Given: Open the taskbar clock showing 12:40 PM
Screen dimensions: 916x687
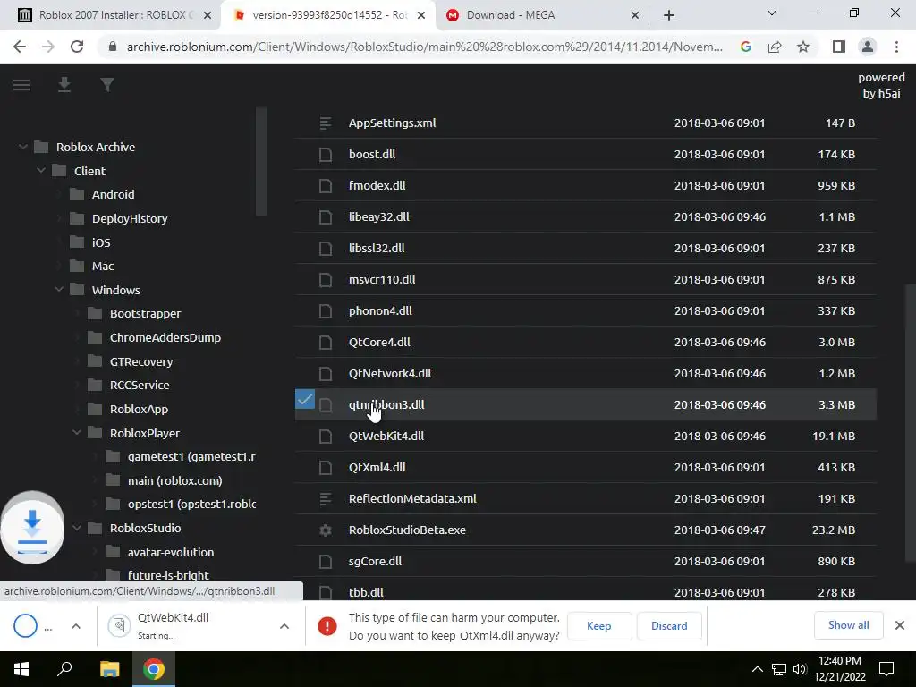Looking at the screenshot, I should [840, 669].
